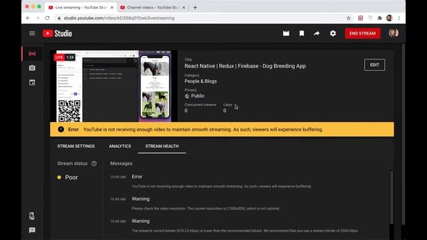Click the sidebar icon above feedback

click(32, 216)
